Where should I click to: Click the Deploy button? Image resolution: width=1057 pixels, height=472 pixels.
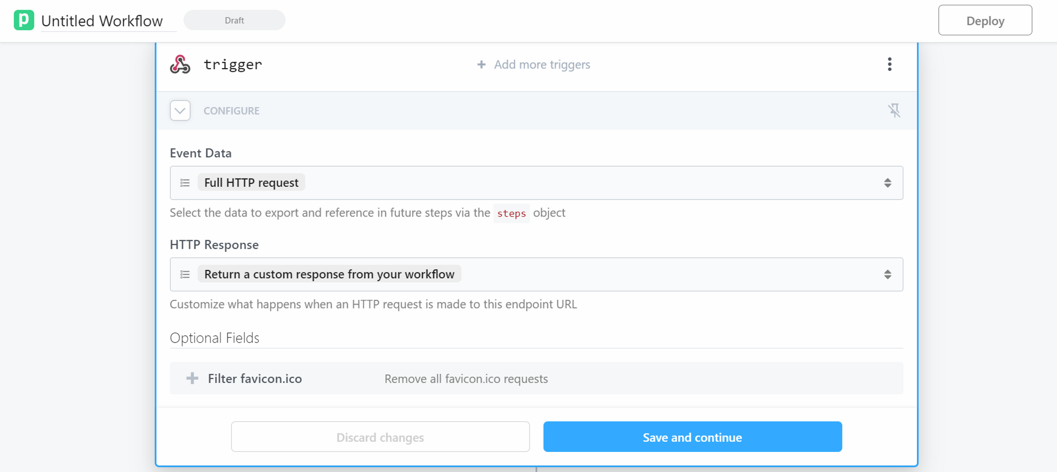click(985, 20)
